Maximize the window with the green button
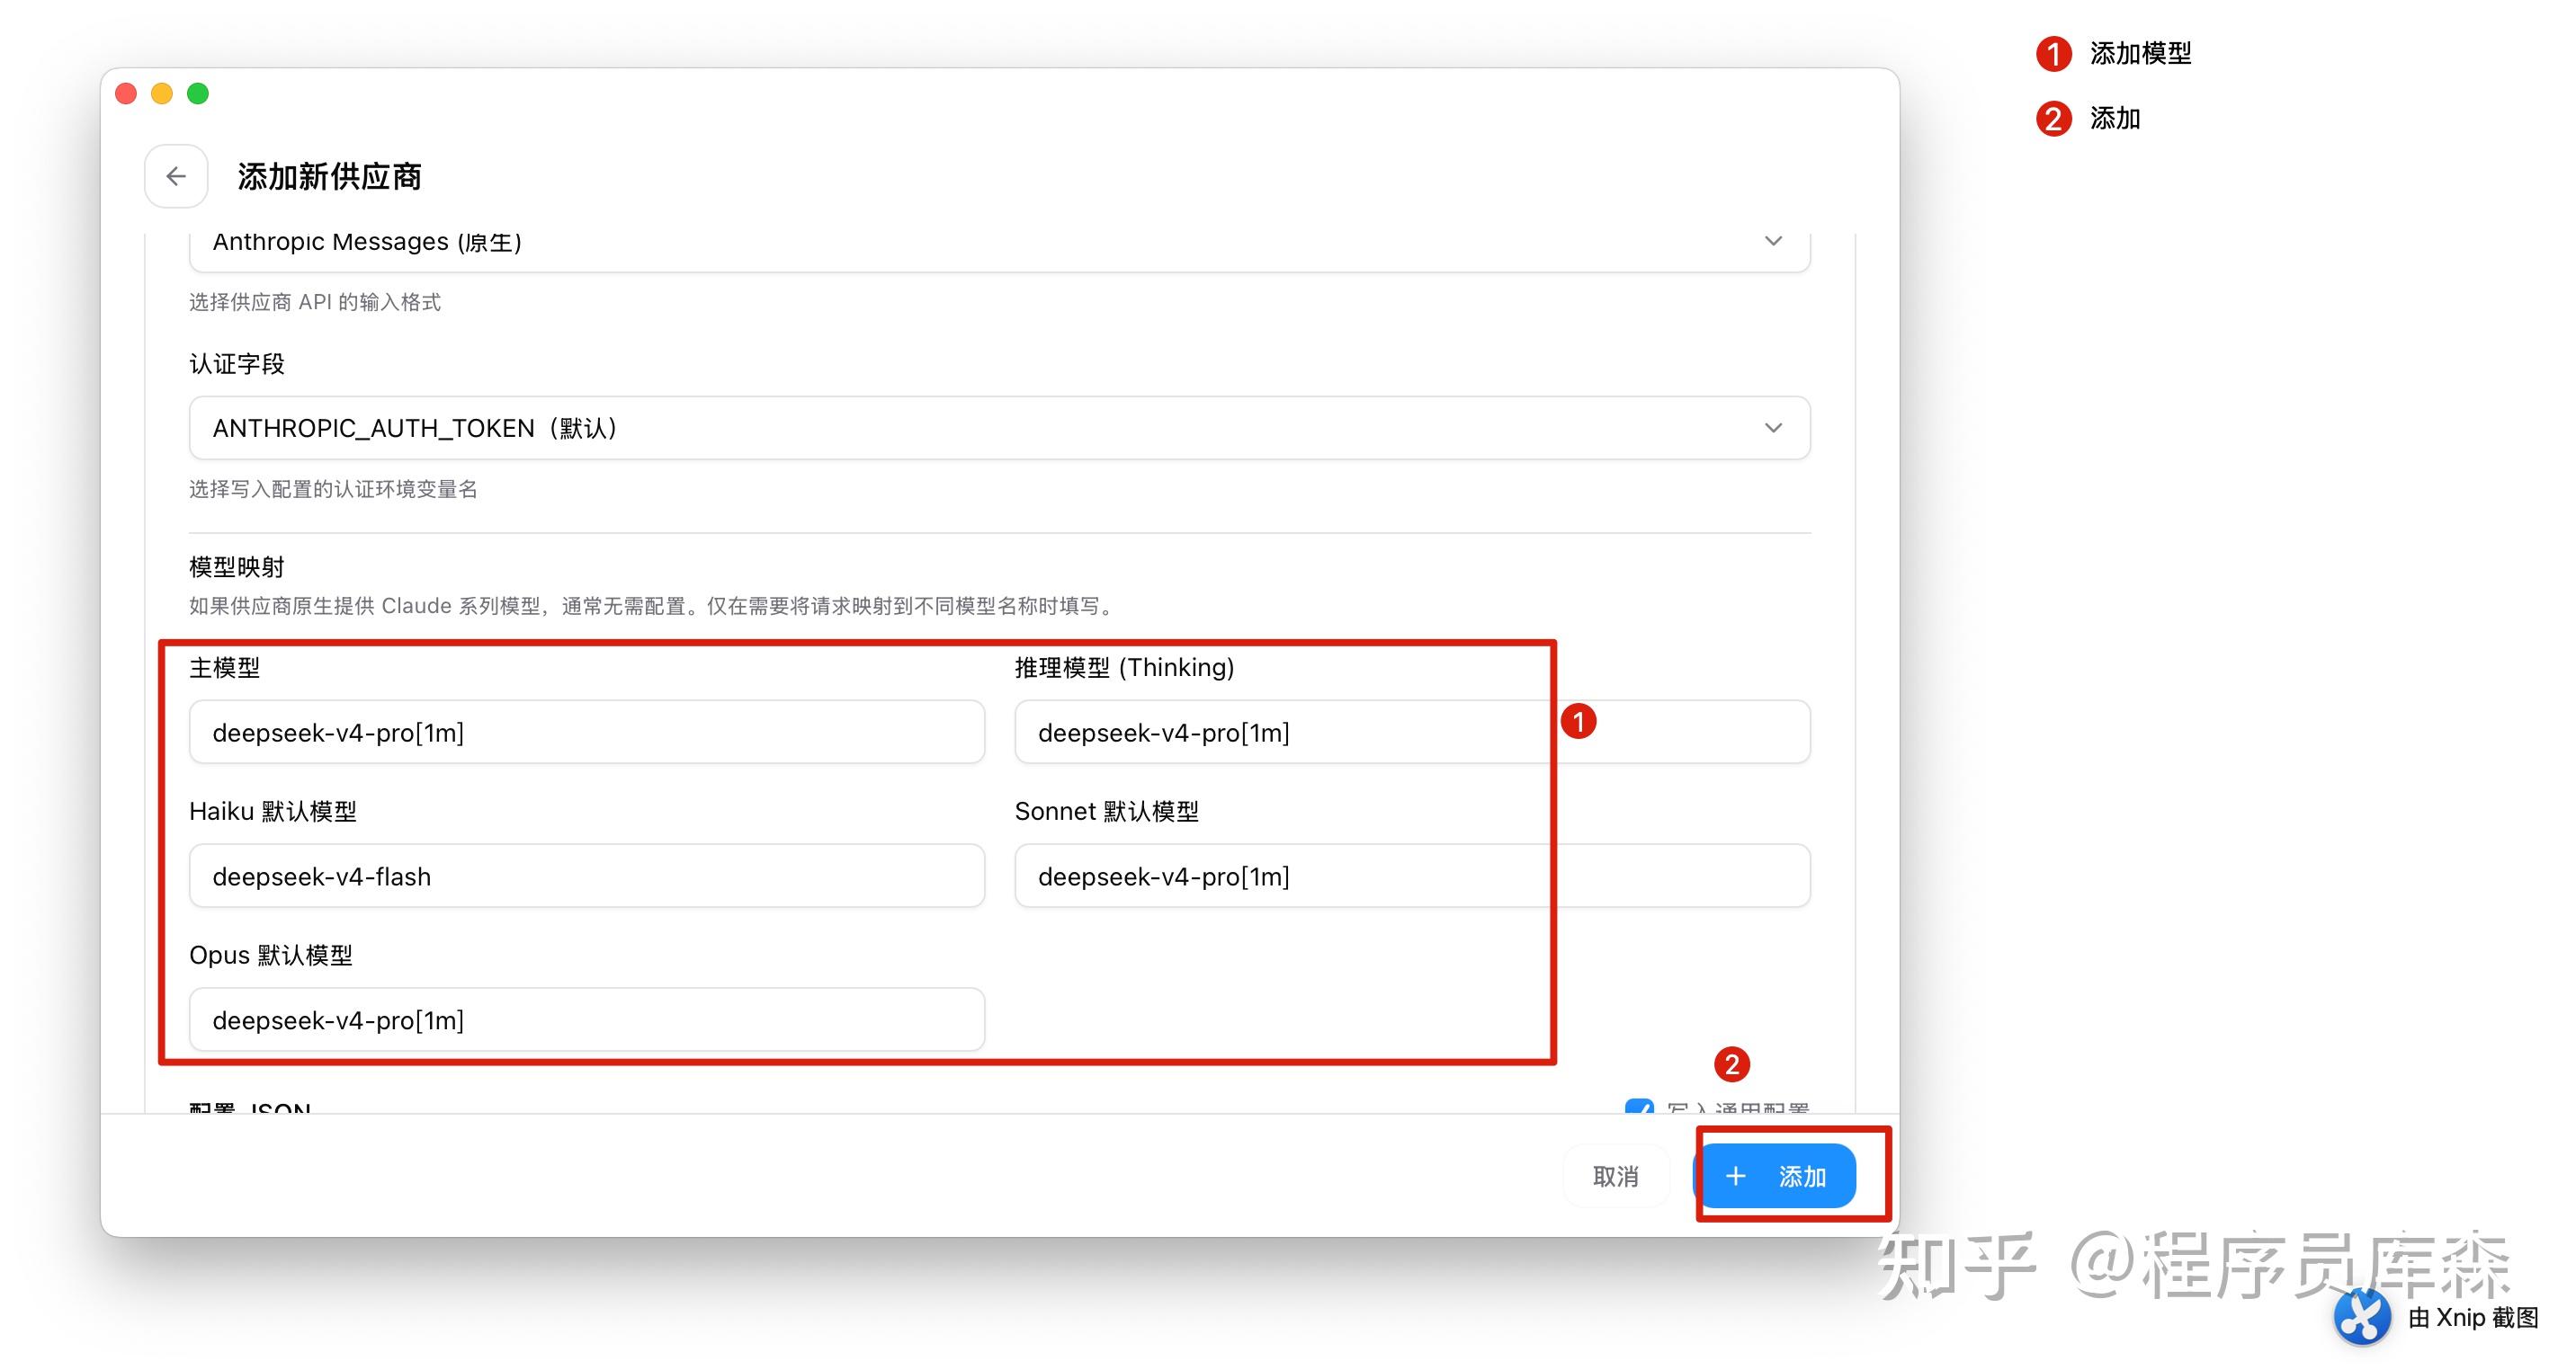The height and width of the screenshot is (1370, 2576). (x=198, y=93)
